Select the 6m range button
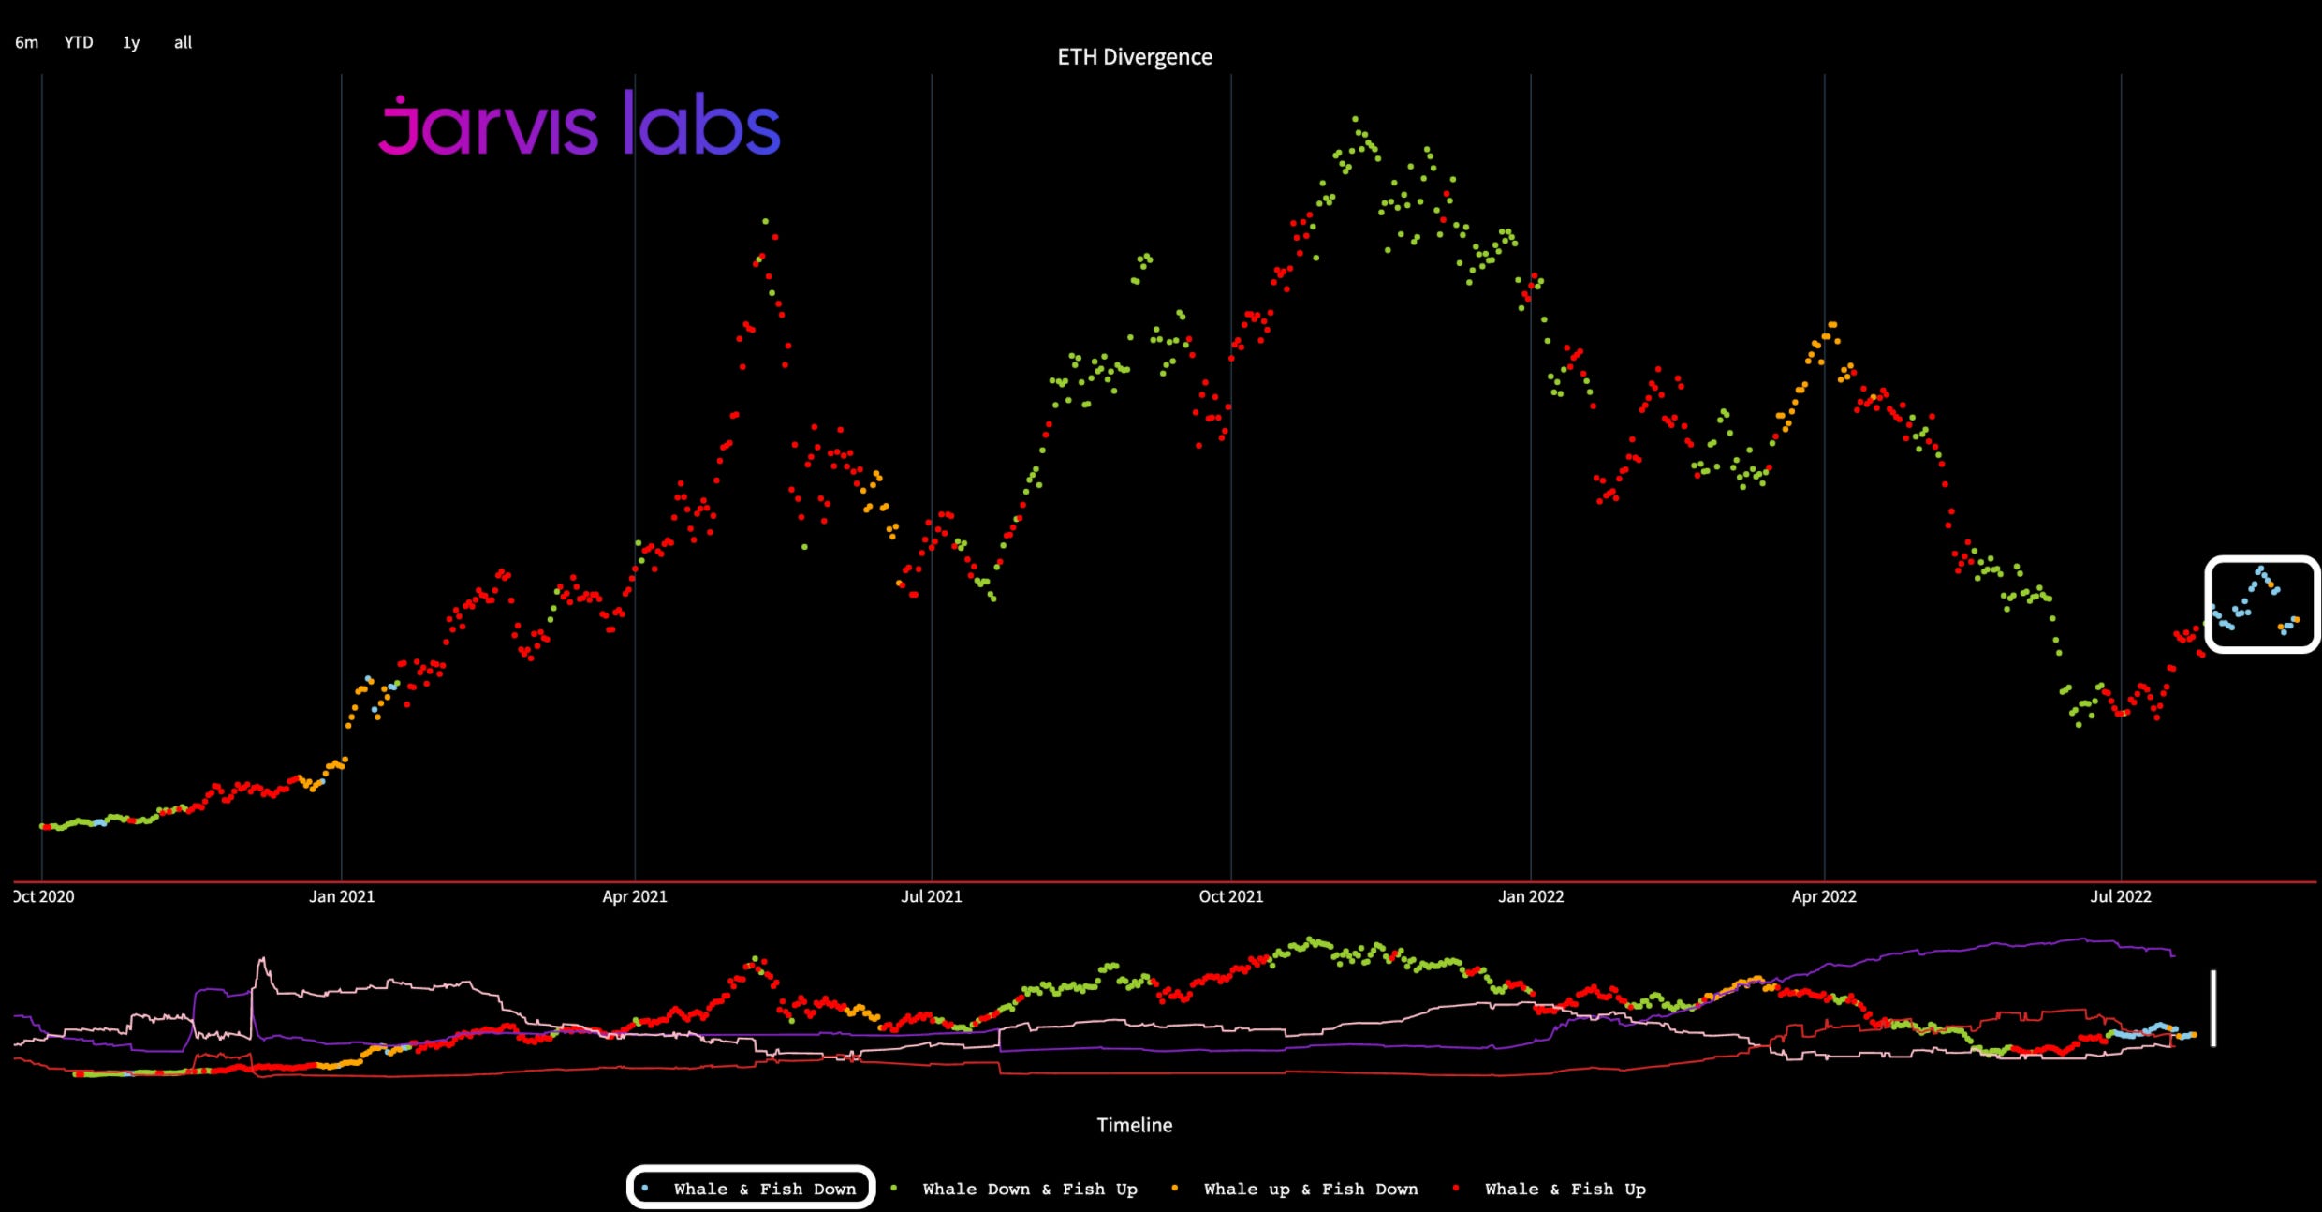The image size is (2322, 1212). [x=26, y=42]
